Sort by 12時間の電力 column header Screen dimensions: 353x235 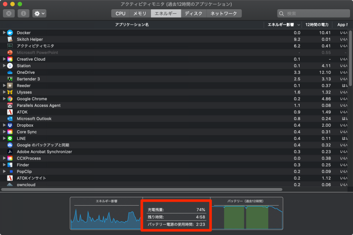317,25
